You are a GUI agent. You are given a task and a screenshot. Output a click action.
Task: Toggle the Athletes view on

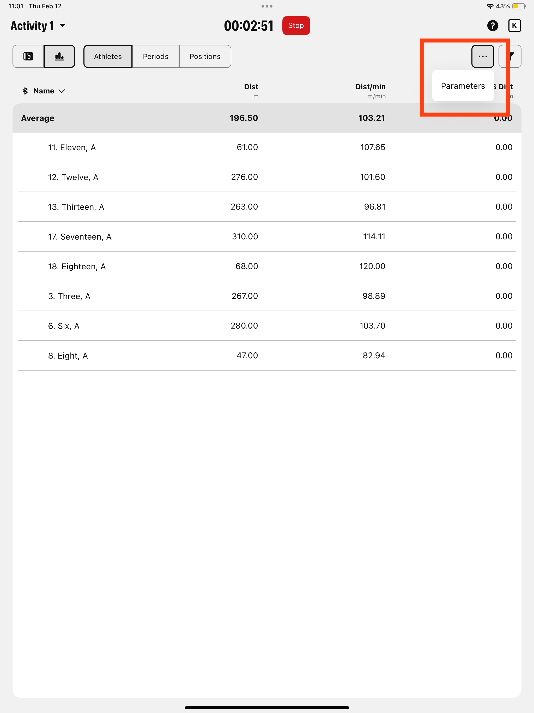108,56
